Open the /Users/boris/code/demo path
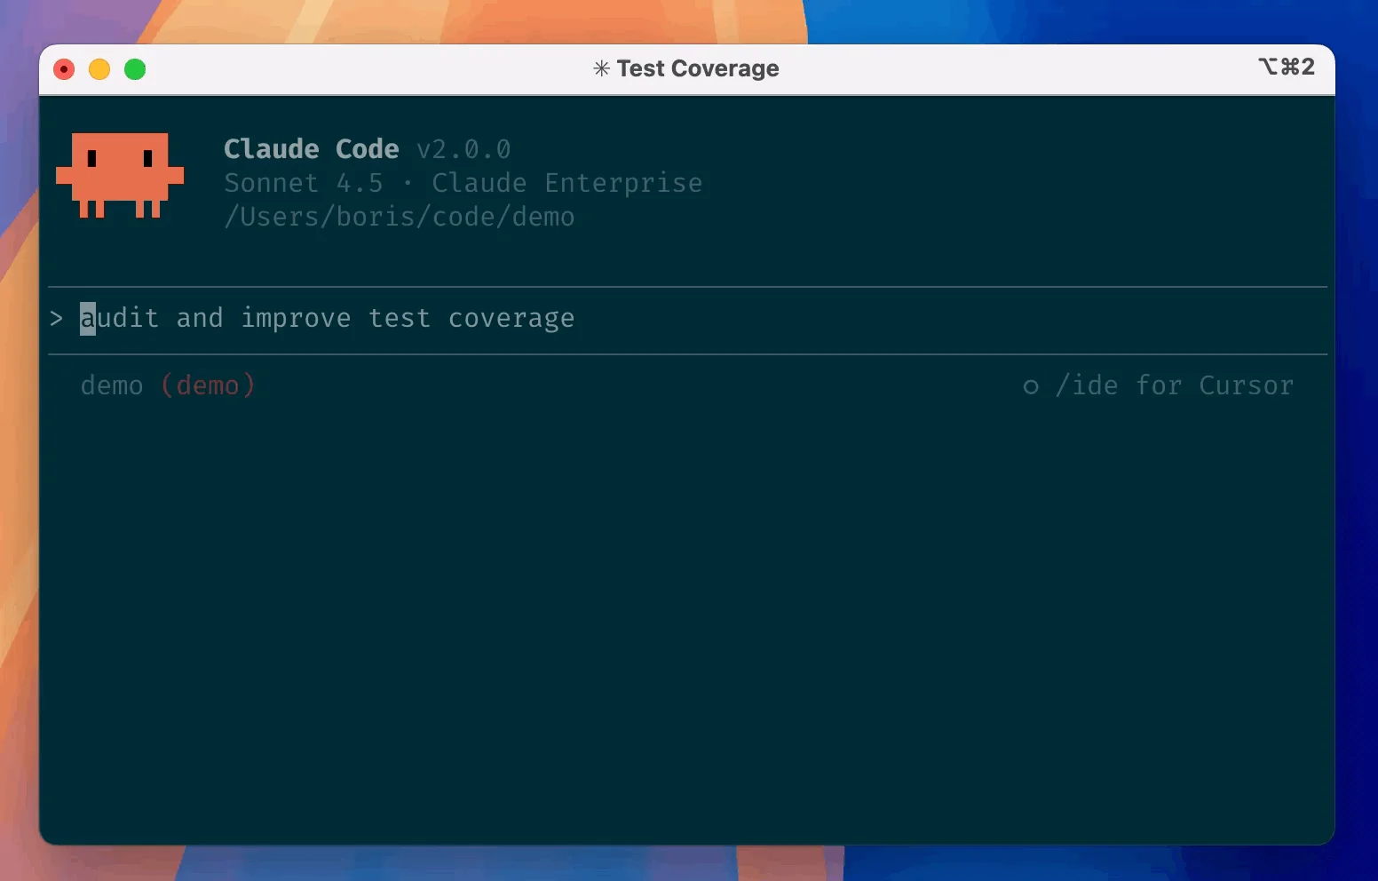1378x881 pixels. [x=399, y=216]
